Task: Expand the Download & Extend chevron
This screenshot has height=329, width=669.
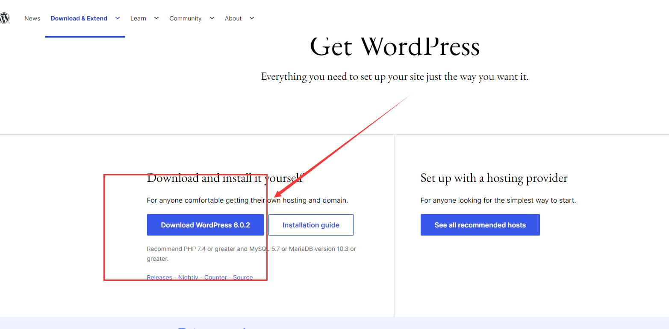Action: click(x=118, y=18)
